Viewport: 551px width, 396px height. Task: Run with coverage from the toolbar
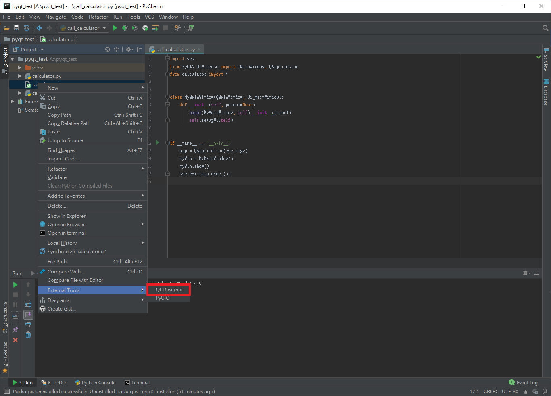click(135, 28)
